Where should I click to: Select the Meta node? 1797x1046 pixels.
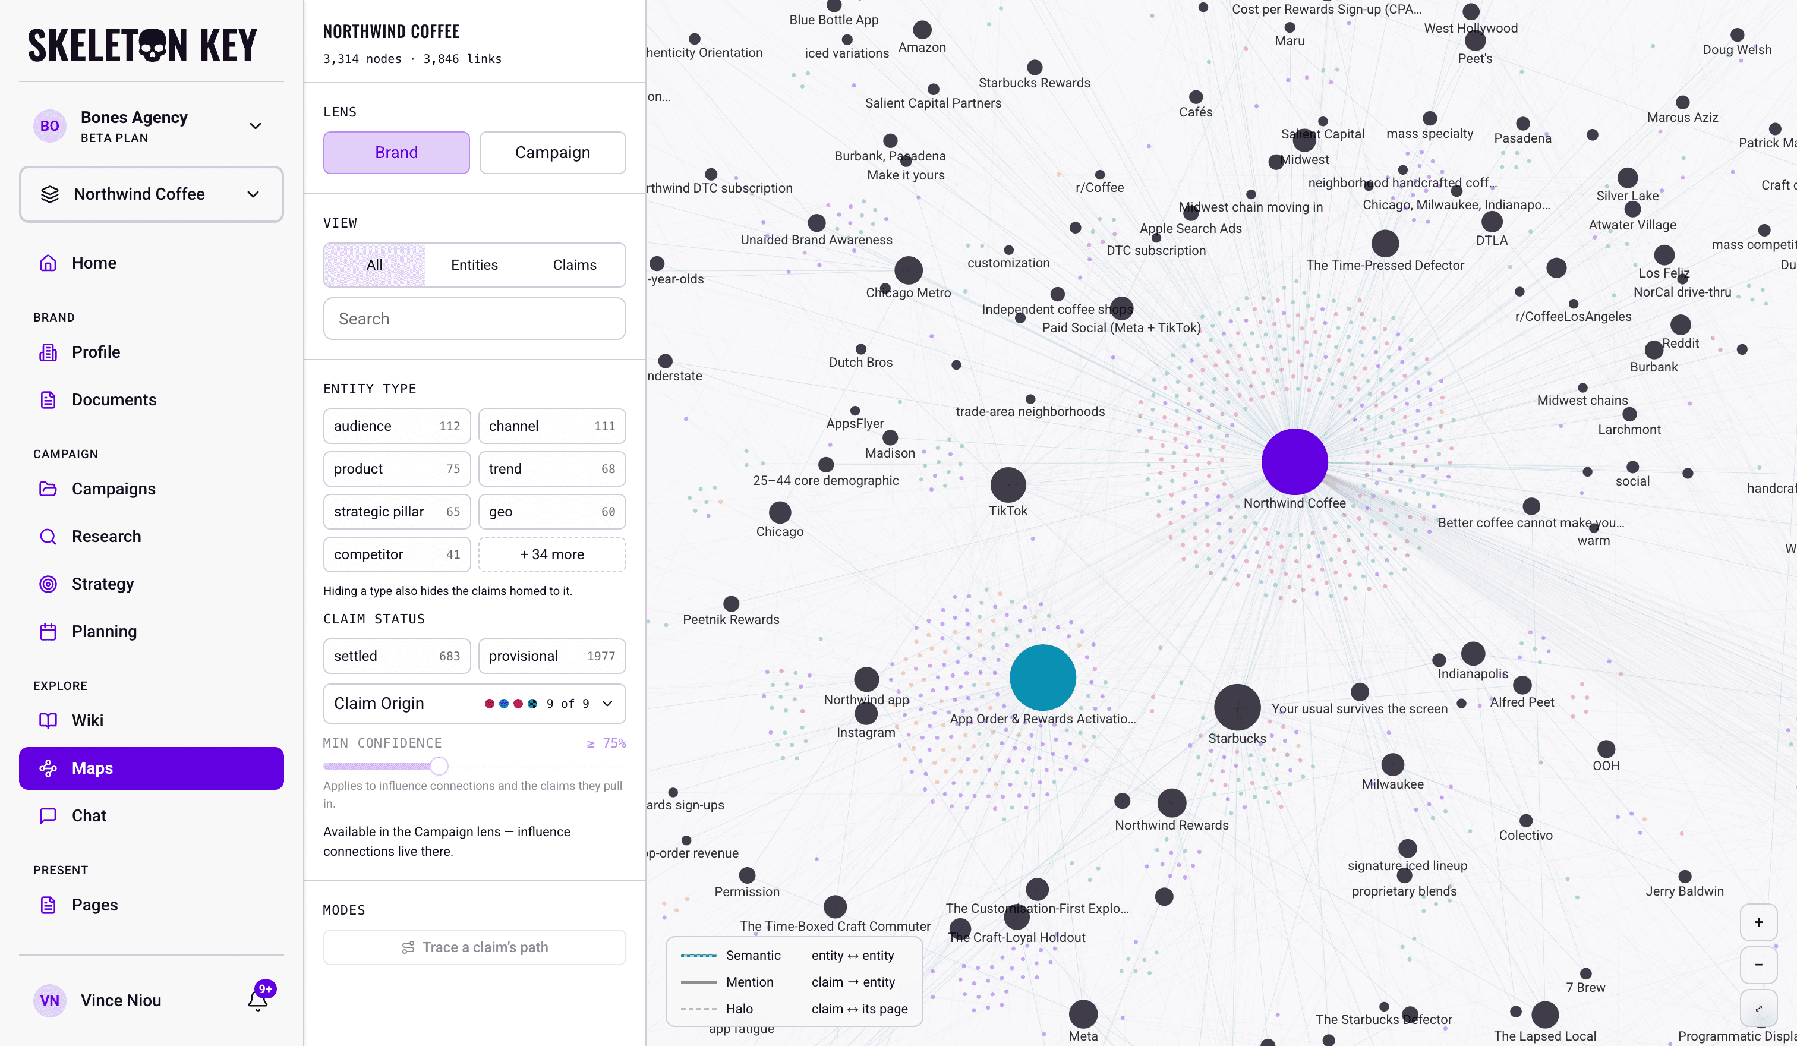tap(1083, 1014)
